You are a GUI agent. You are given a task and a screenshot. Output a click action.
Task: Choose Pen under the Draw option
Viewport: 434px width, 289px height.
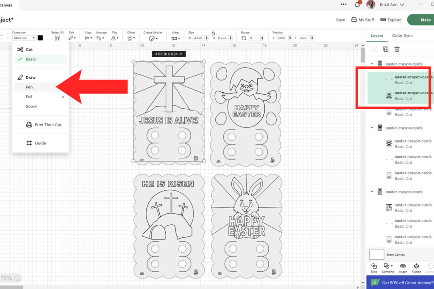click(29, 87)
